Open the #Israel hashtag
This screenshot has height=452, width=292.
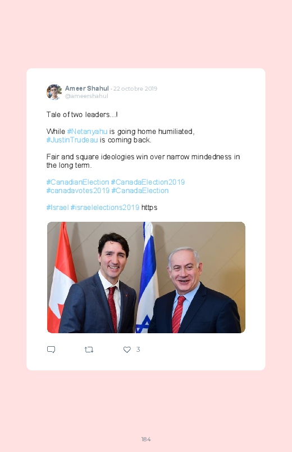(x=57, y=208)
